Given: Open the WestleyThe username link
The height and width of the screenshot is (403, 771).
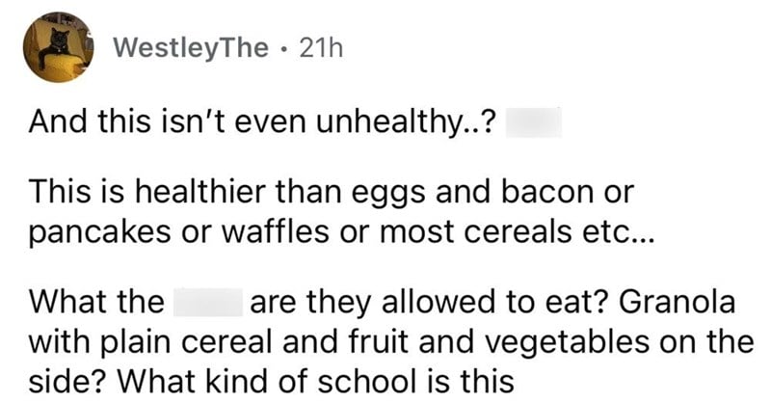Looking at the screenshot, I should [x=191, y=48].
